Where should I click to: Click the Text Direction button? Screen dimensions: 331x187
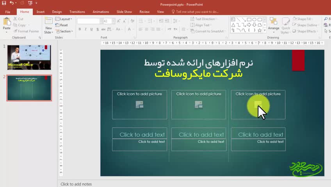point(204,19)
